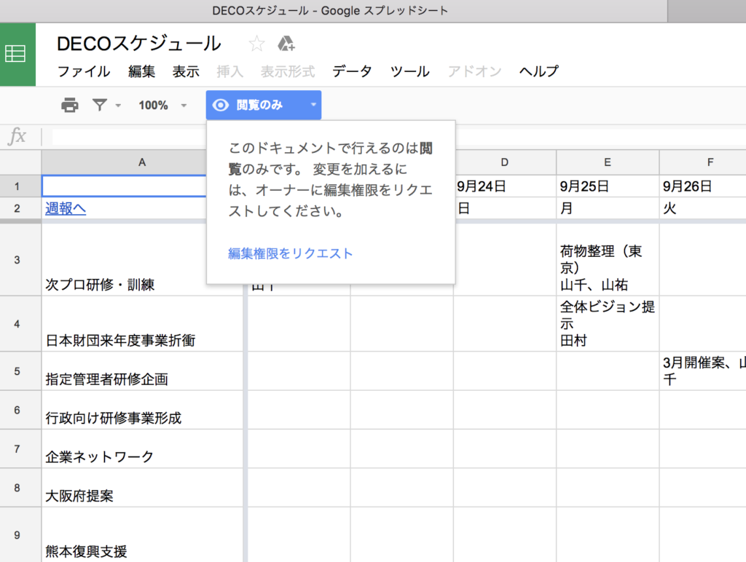
Task: Star the DECOスケジュール document
Action: point(256,44)
